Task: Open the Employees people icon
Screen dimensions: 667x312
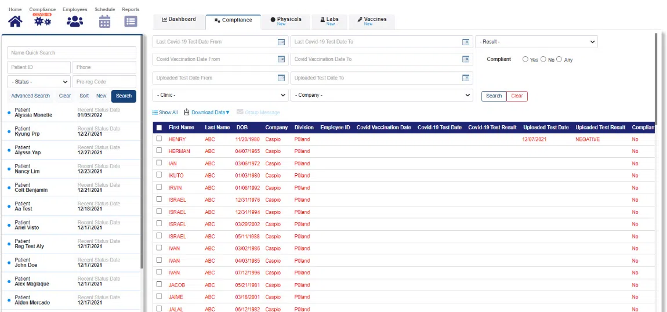Action: tap(75, 21)
